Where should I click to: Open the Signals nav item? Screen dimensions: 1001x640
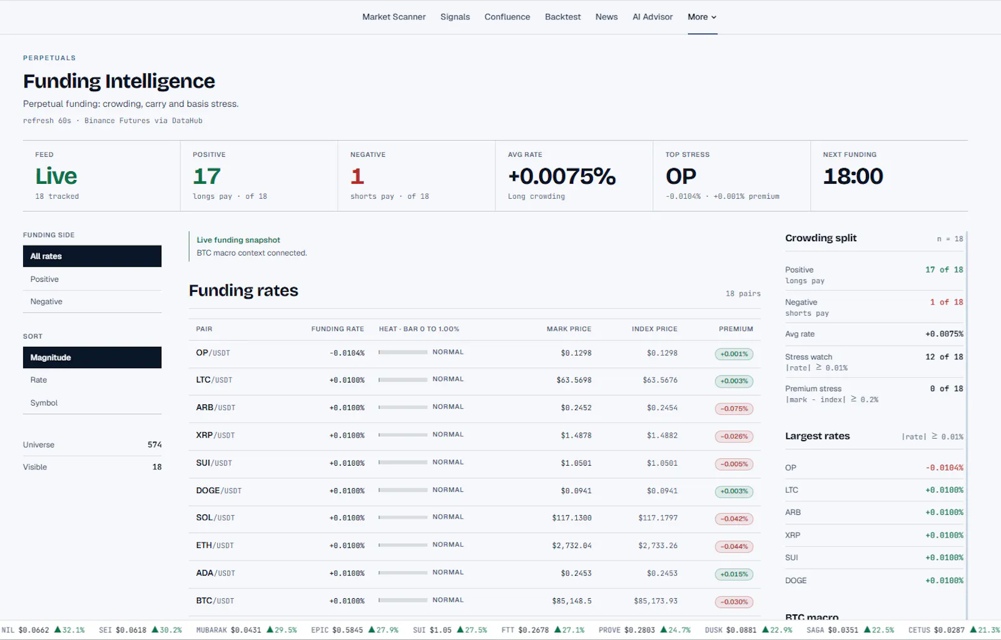pyautogui.click(x=455, y=17)
